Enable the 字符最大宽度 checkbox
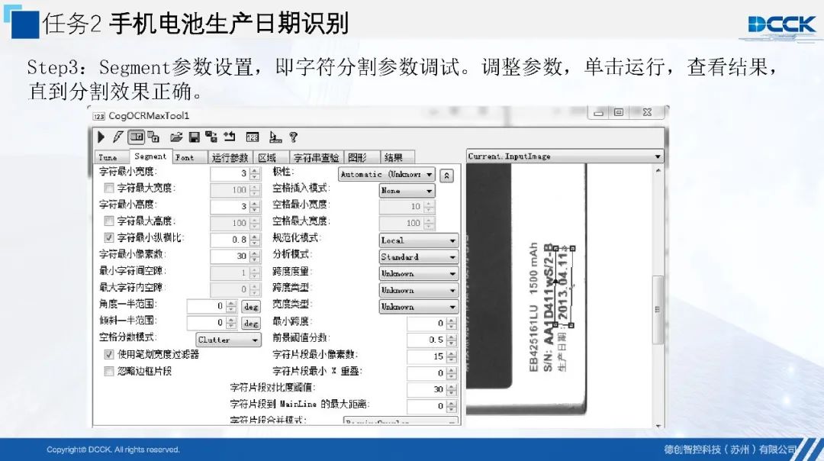 108,189
